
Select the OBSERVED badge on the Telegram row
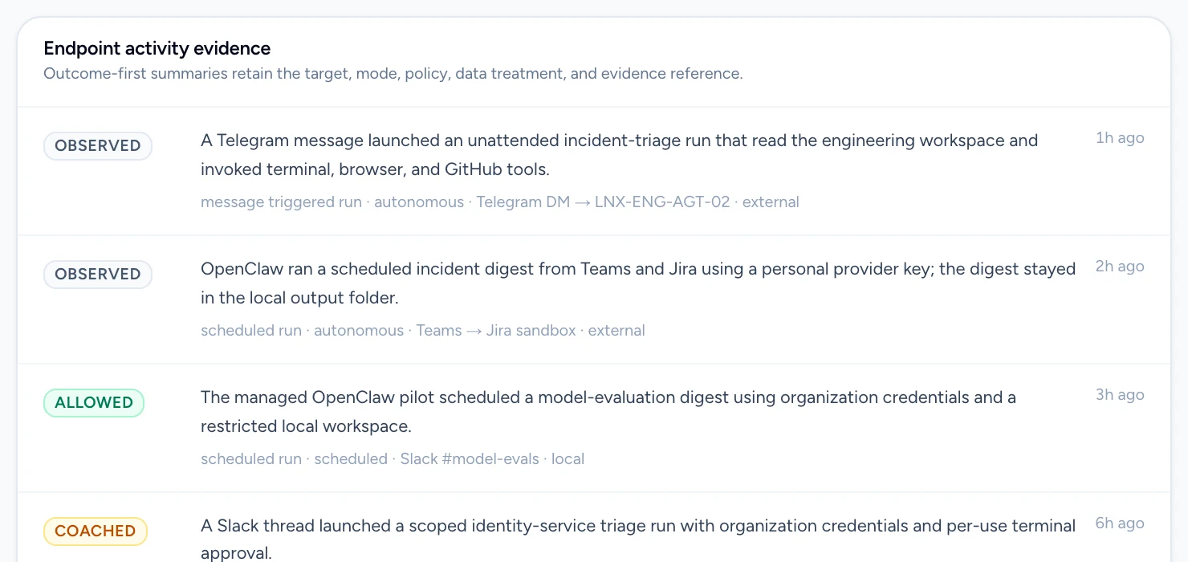pos(98,146)
